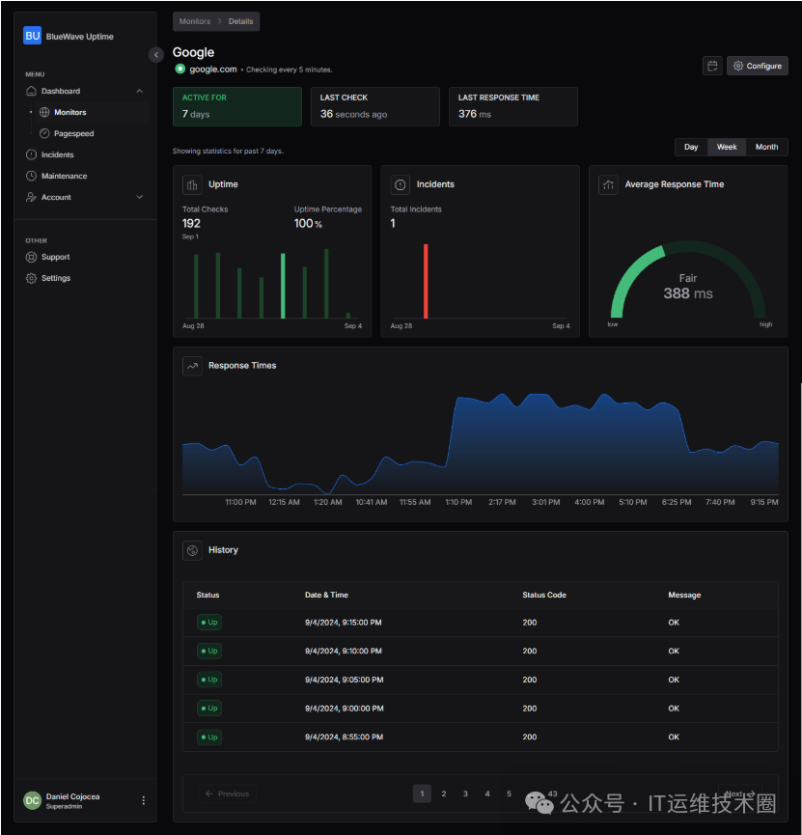Viewport: 802px width, 835px height.
Task: Click the google.com URL text
Action: 213,70
